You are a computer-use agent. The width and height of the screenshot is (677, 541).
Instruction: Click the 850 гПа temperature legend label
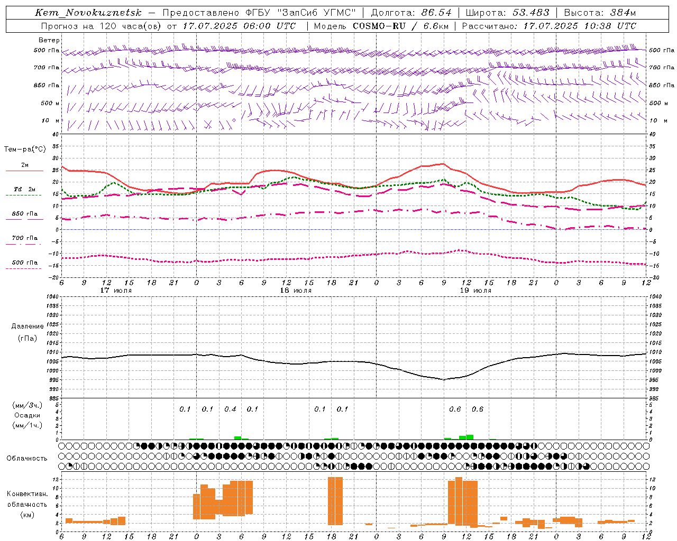(x=24, y=214)
